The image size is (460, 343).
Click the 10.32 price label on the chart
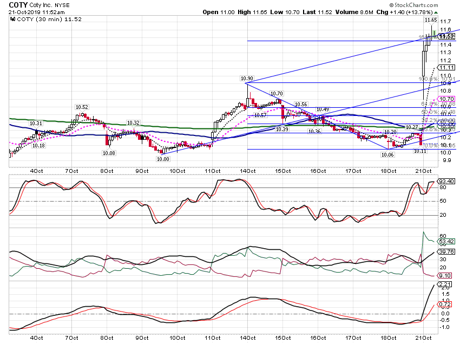click(133, 123)
